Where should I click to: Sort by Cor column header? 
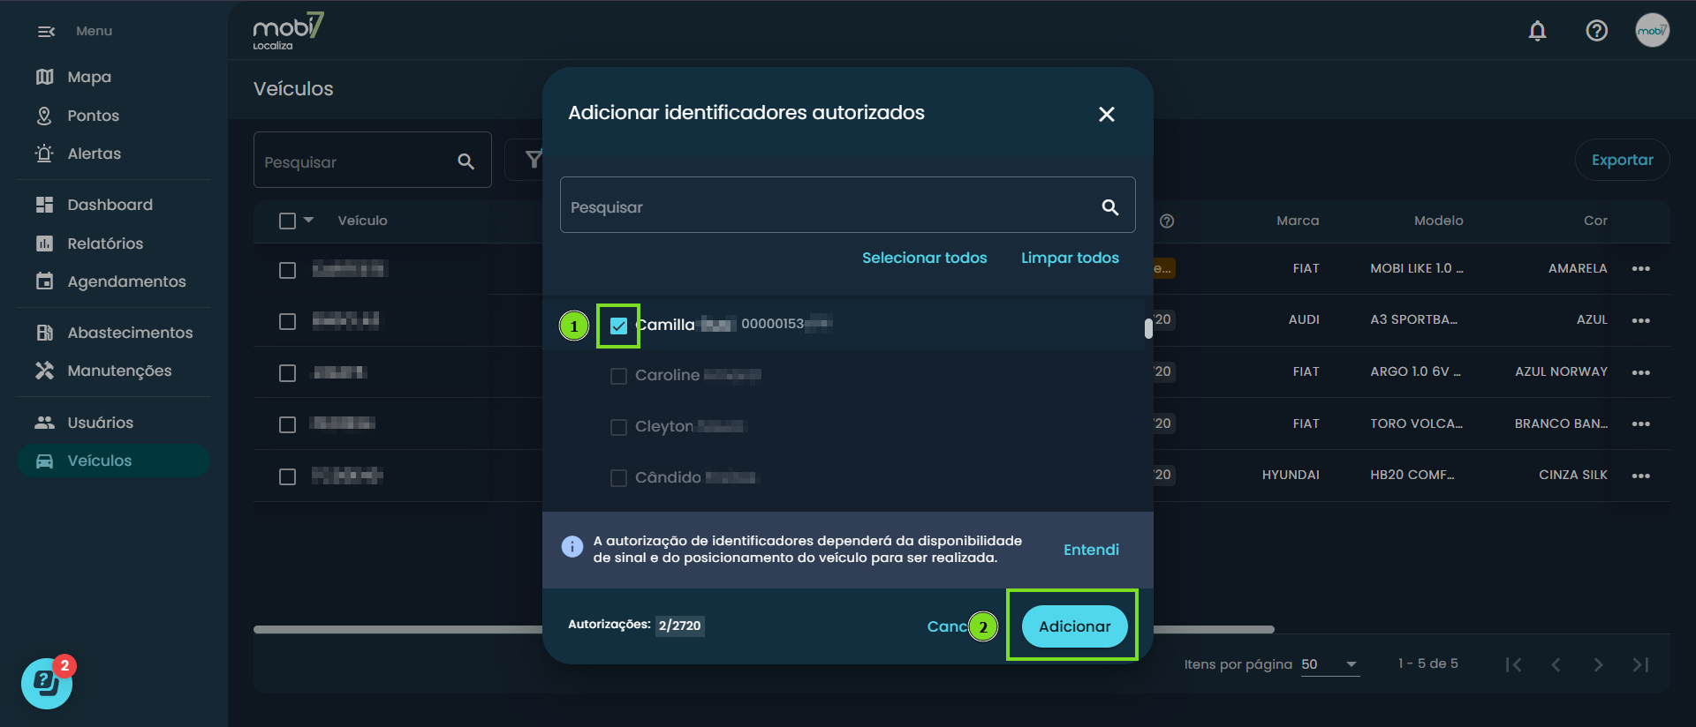1595,221
